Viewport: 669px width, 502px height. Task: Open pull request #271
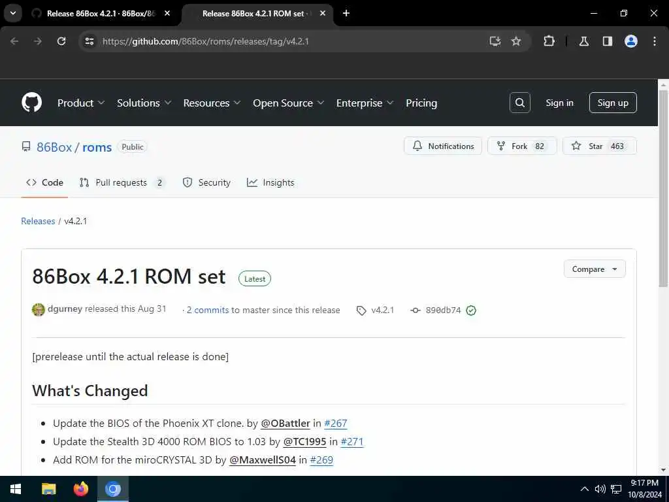(352, 442)
